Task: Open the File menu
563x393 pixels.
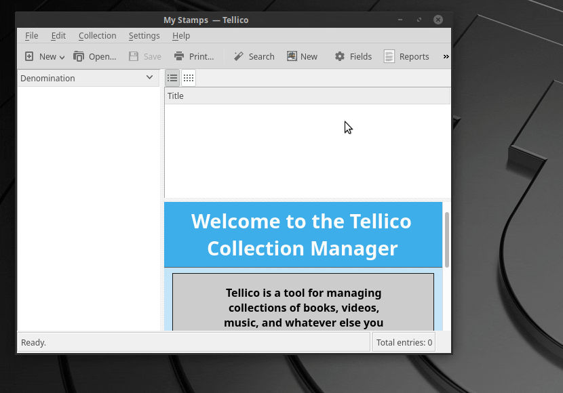Action: 32,35
